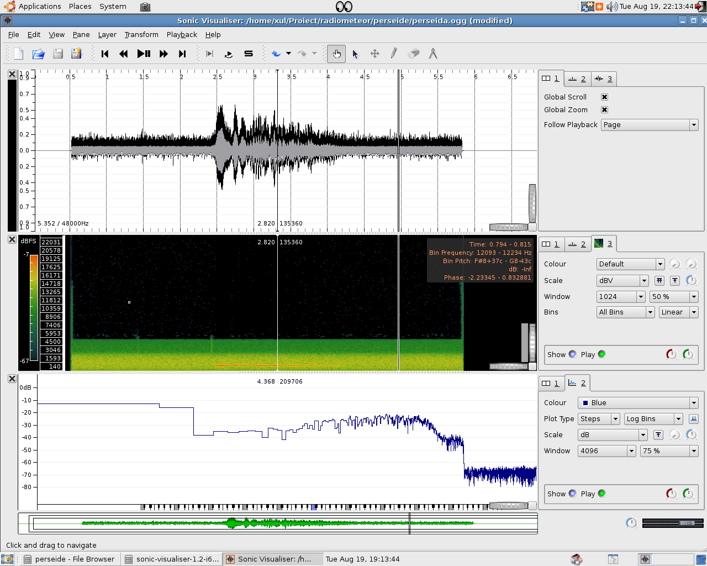Open spectrogram window overlap 50 % dropdown
Screen dimensions: 707x566
674,297
